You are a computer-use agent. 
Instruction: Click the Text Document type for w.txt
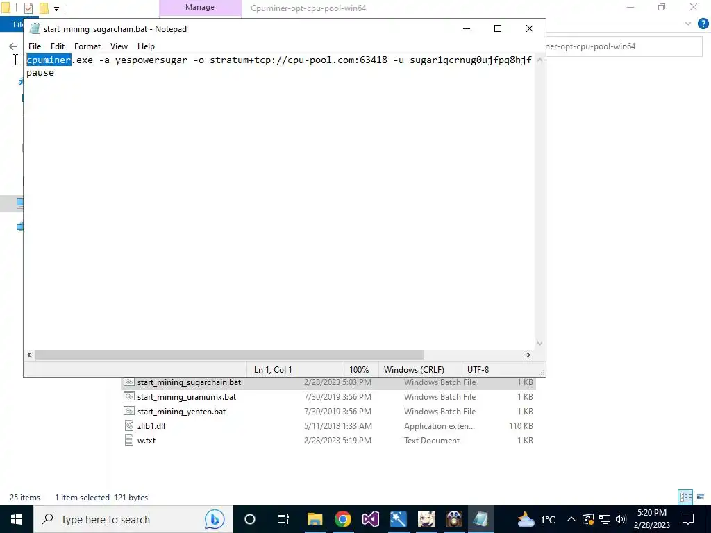point(432,441)
